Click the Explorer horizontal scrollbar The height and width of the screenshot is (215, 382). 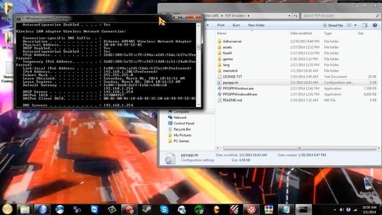300,148
